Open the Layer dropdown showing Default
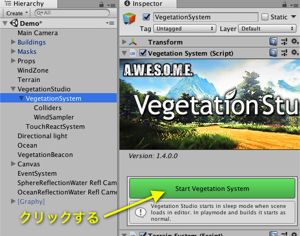The width and height of the screenshot is (300, 236). pyautogui.click(x=267, y=29)
